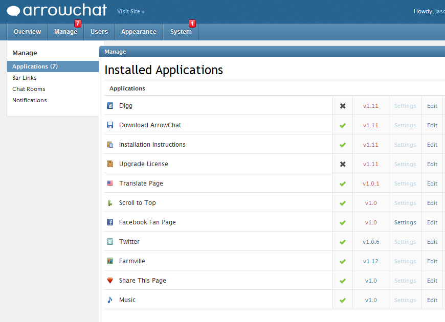Click the Twitter app icon
445x322 pixels.
pyautogui.click(x=110, y=242)
